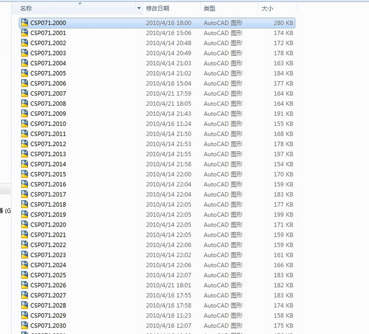Screen dimensions: 369x334
Task: Click the icon next to CSP071.2010
Action: coord(25,124)
